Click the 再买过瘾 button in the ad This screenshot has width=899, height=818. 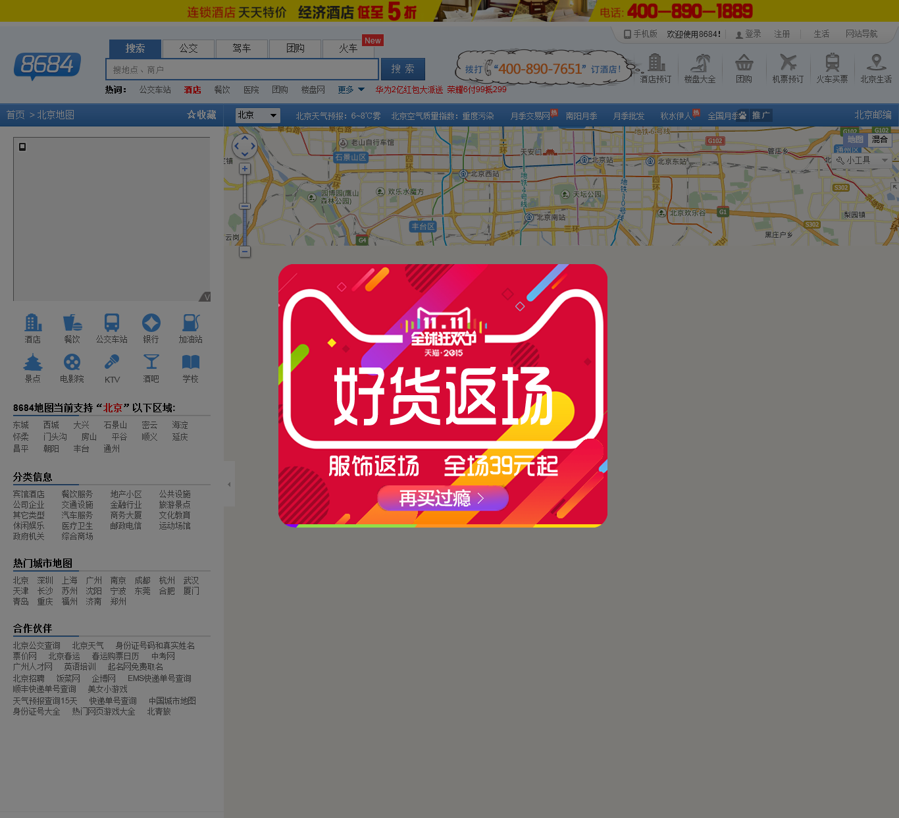point(442,499)
